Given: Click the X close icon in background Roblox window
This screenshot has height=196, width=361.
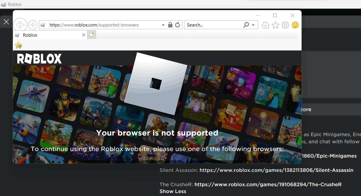Looking at the screenshot, I should coord(6,21).
